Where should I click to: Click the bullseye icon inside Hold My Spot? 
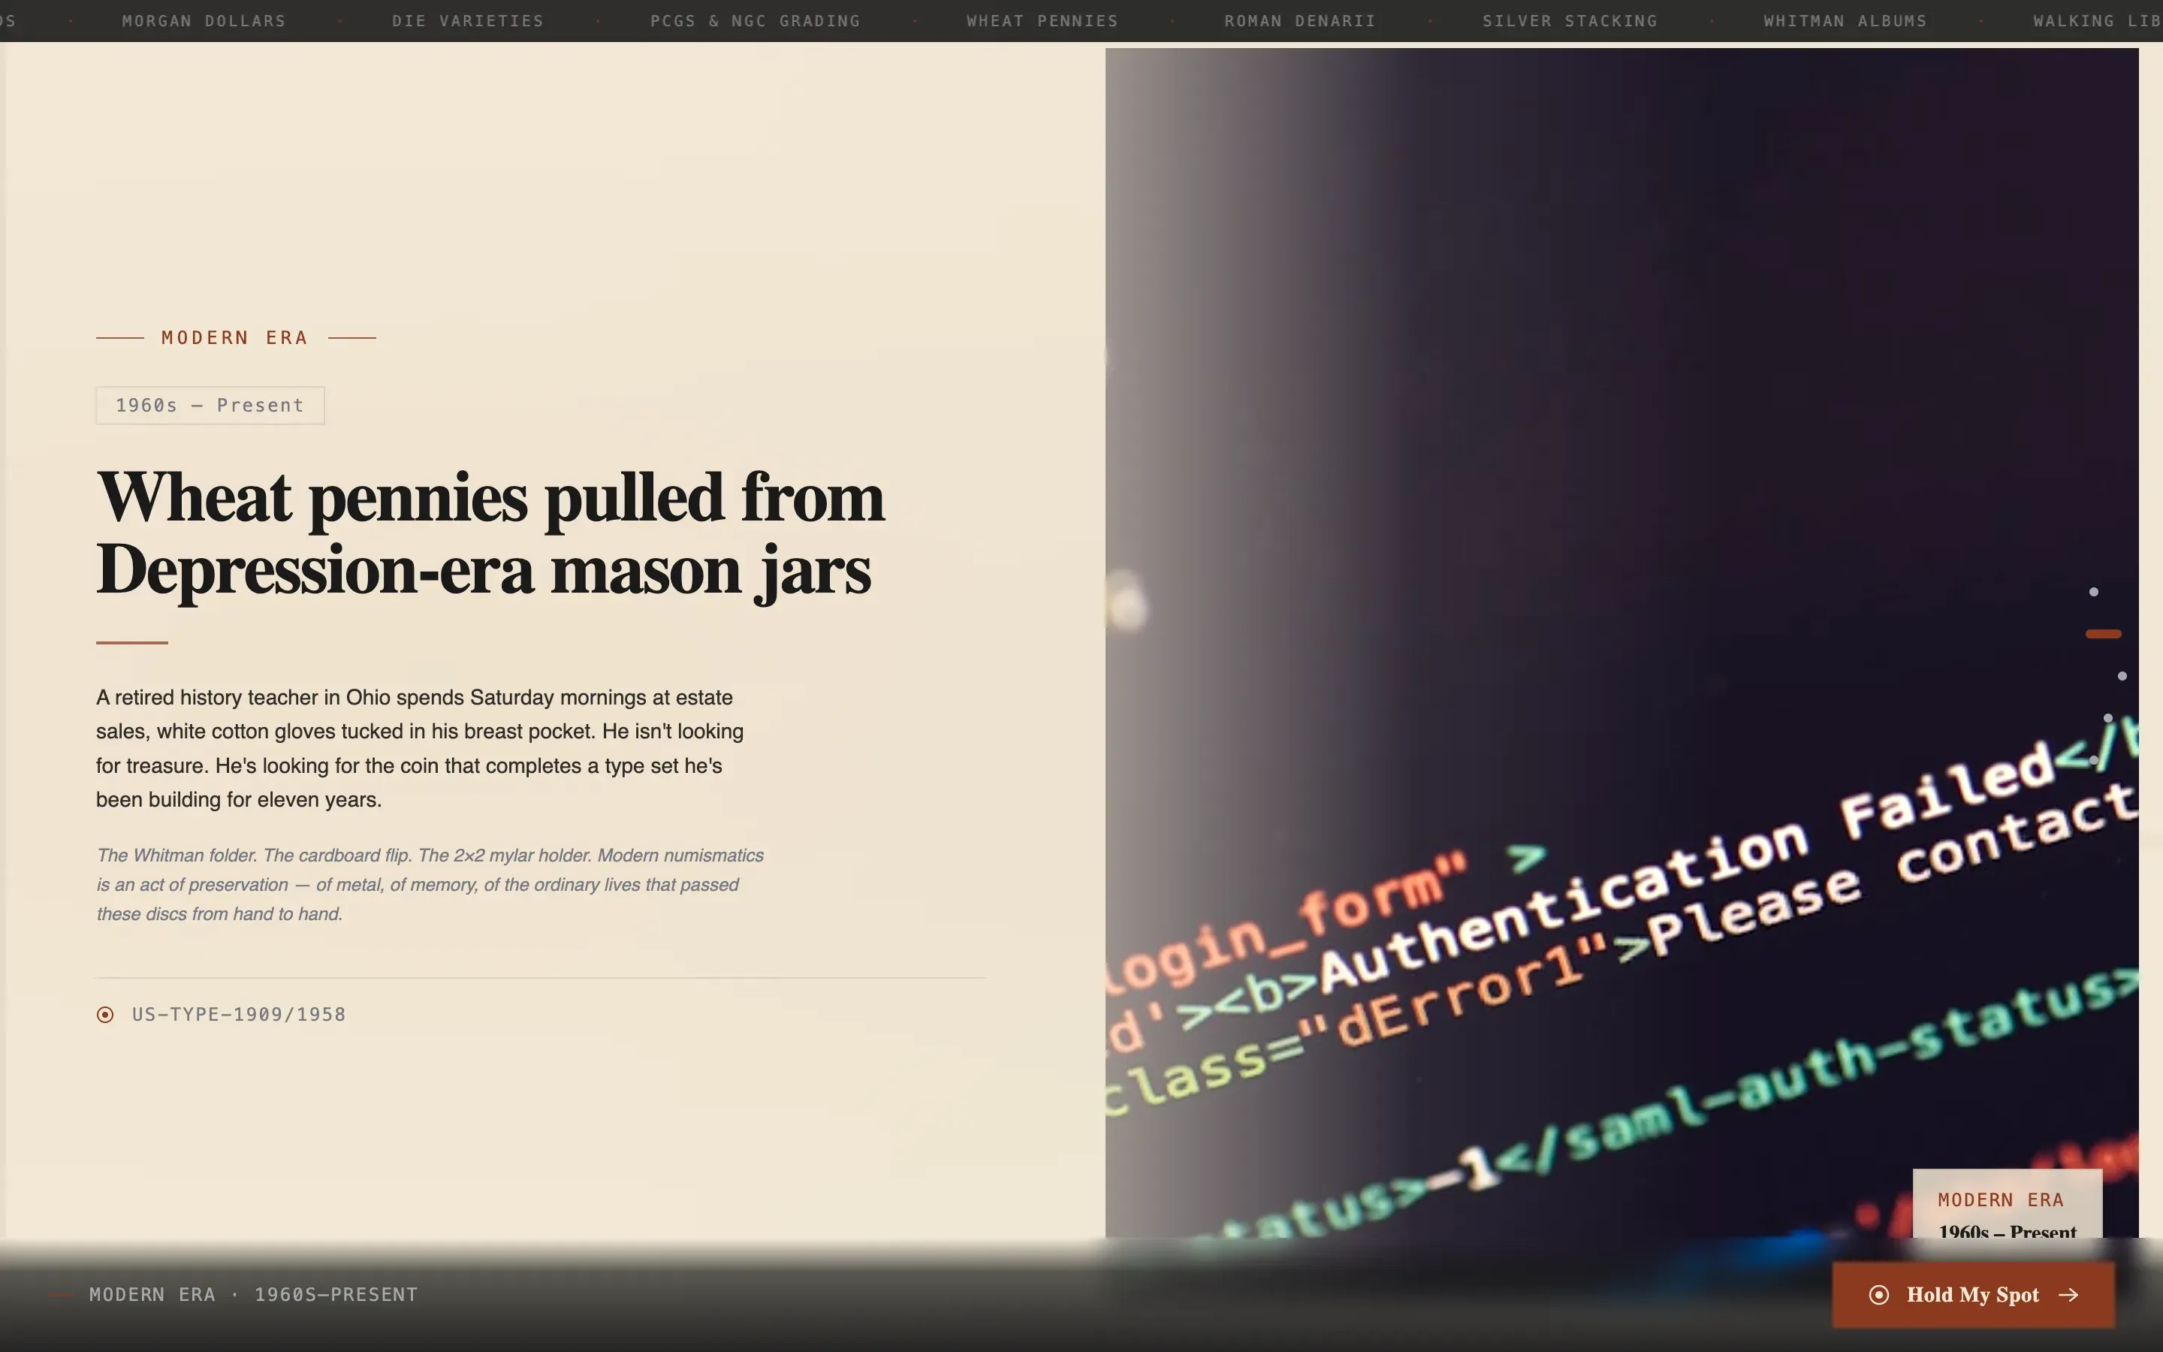pyautogui.click(x=1879, y=1295)
